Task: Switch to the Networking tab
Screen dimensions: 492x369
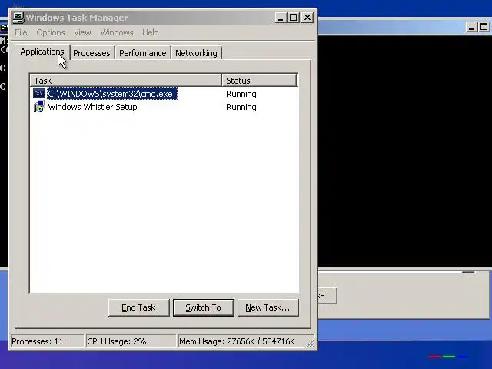Action: [196, 53]
